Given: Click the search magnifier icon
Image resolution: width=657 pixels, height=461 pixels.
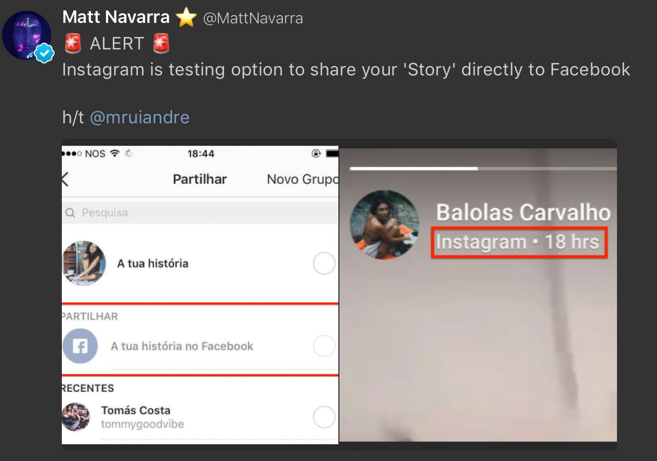Looking at the screenshot, I should point(70,213).
